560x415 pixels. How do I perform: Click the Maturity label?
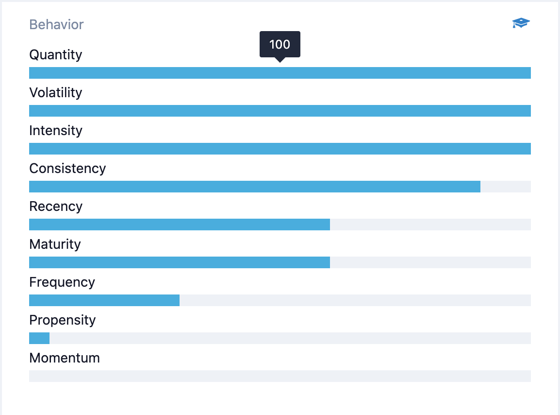click(x=55, y=244)
